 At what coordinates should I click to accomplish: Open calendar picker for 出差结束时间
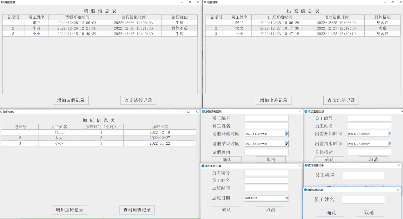pos(390,144)
